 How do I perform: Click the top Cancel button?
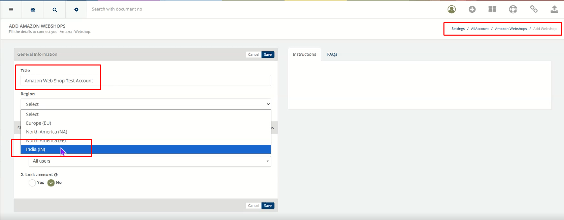click(254, 54)
